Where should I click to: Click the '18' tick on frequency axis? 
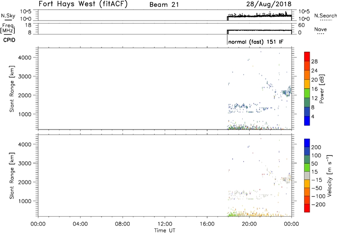[x=28, y=25]
